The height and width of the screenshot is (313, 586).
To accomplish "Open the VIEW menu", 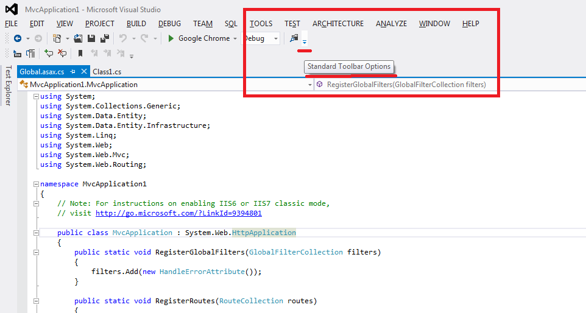I will point(65,24).
